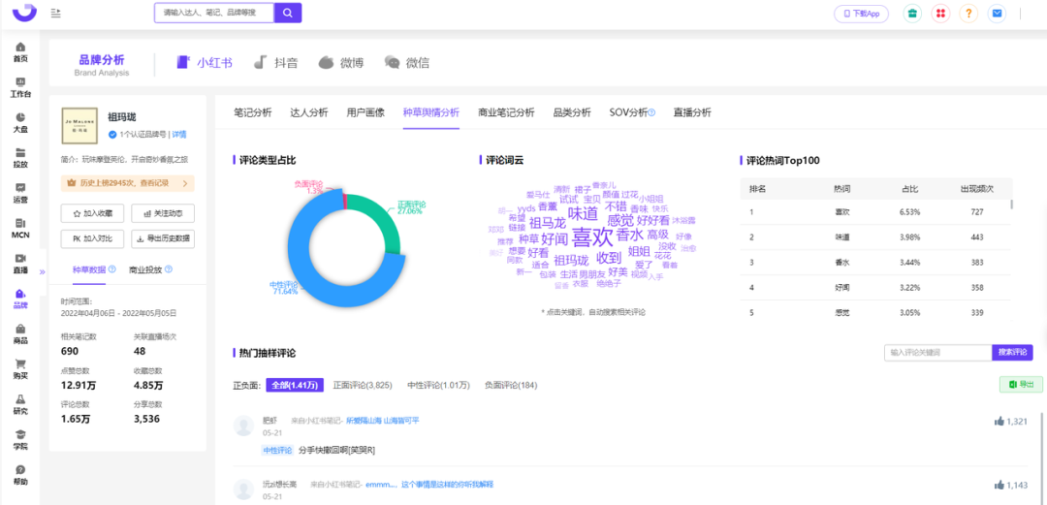Open 工作台 in sidebar

20,87
